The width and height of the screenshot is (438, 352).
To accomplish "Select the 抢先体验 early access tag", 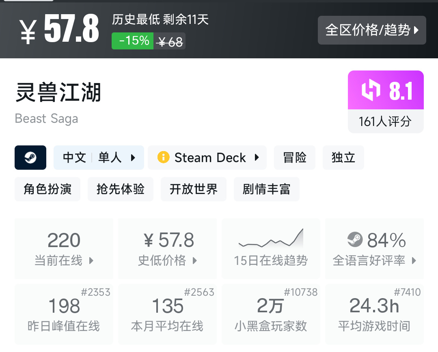I will pos(121,189).
